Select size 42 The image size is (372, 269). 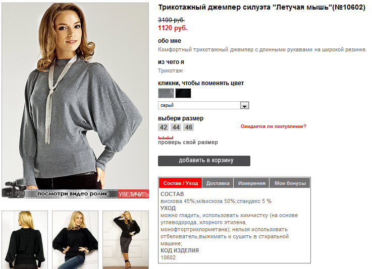163,127
